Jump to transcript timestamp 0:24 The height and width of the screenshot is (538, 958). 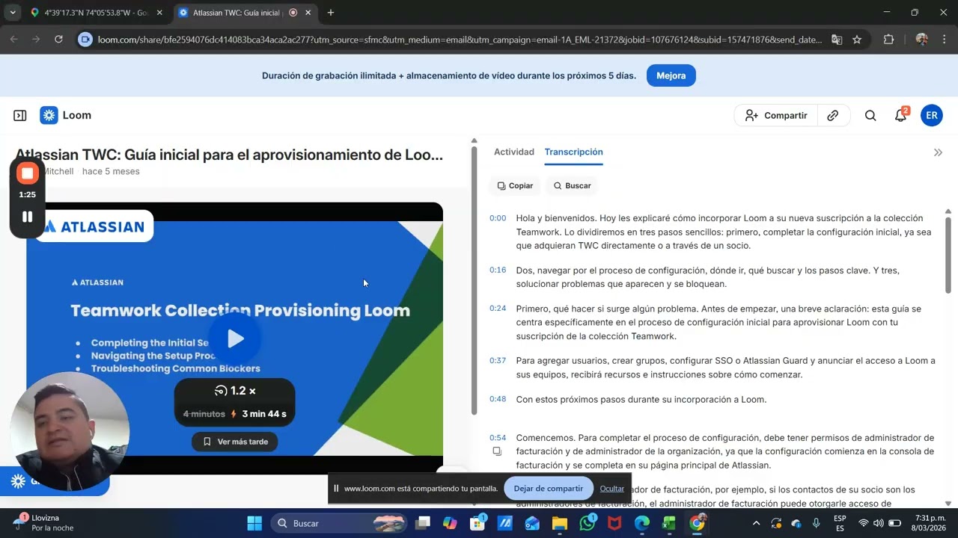498,308
